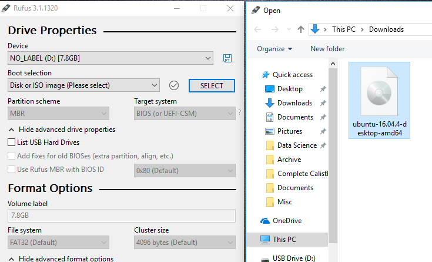Viewport: 432px width, 262px height.
Task: Click pin icon next to Data Science
Action: 323,145
